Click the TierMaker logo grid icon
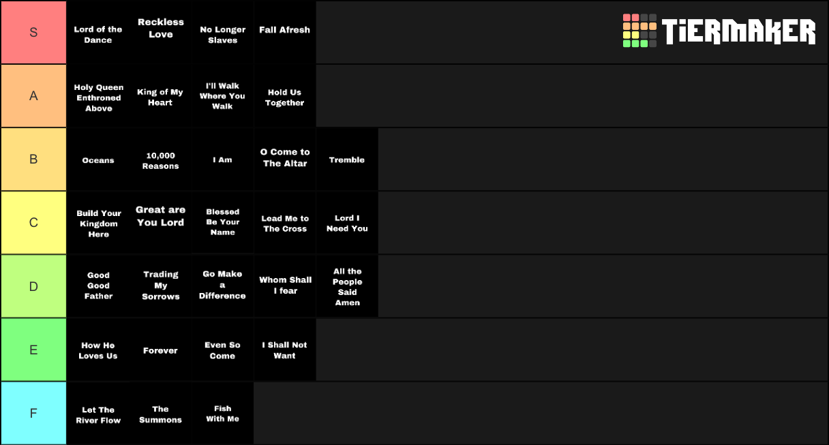 639,31
